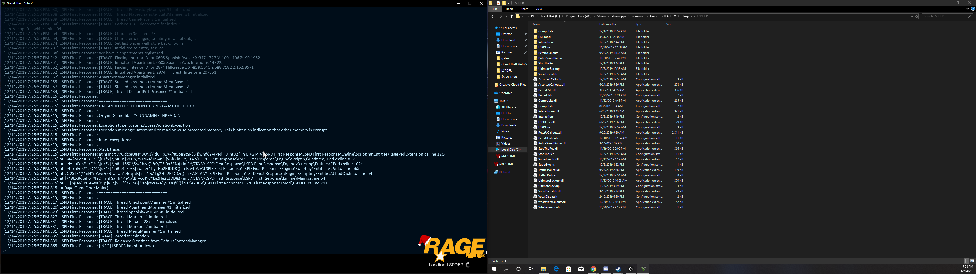Click the Back navigation arrow in Explorer

pyautogui.click(x=493, y=16)
